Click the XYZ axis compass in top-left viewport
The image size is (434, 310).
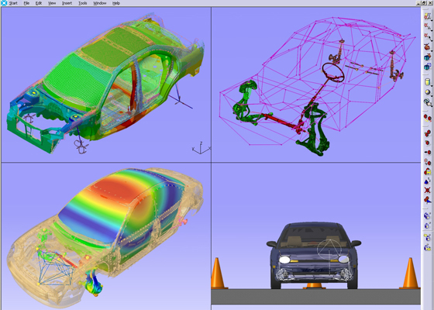pos(201,148)
